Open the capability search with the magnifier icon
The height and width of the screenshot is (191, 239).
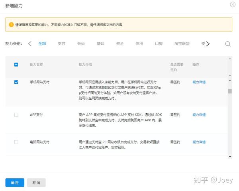click(228, 44)
